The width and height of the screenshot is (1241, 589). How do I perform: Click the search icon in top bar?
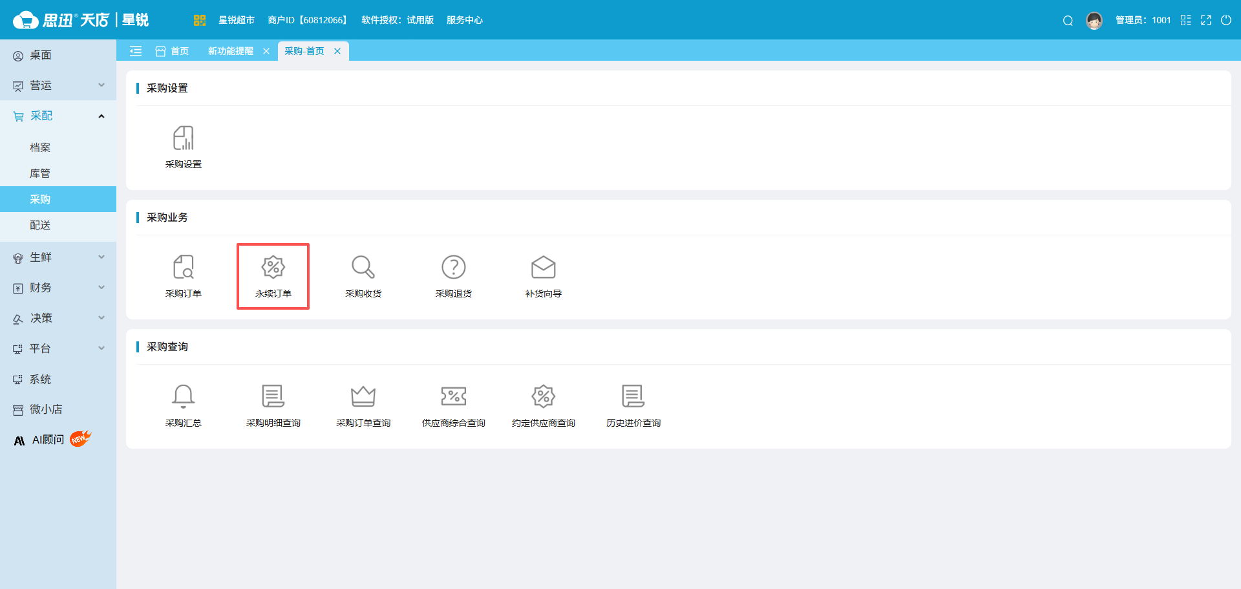click(x=1068, y=21)
